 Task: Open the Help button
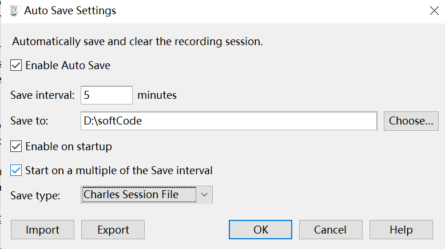[401, 230]
